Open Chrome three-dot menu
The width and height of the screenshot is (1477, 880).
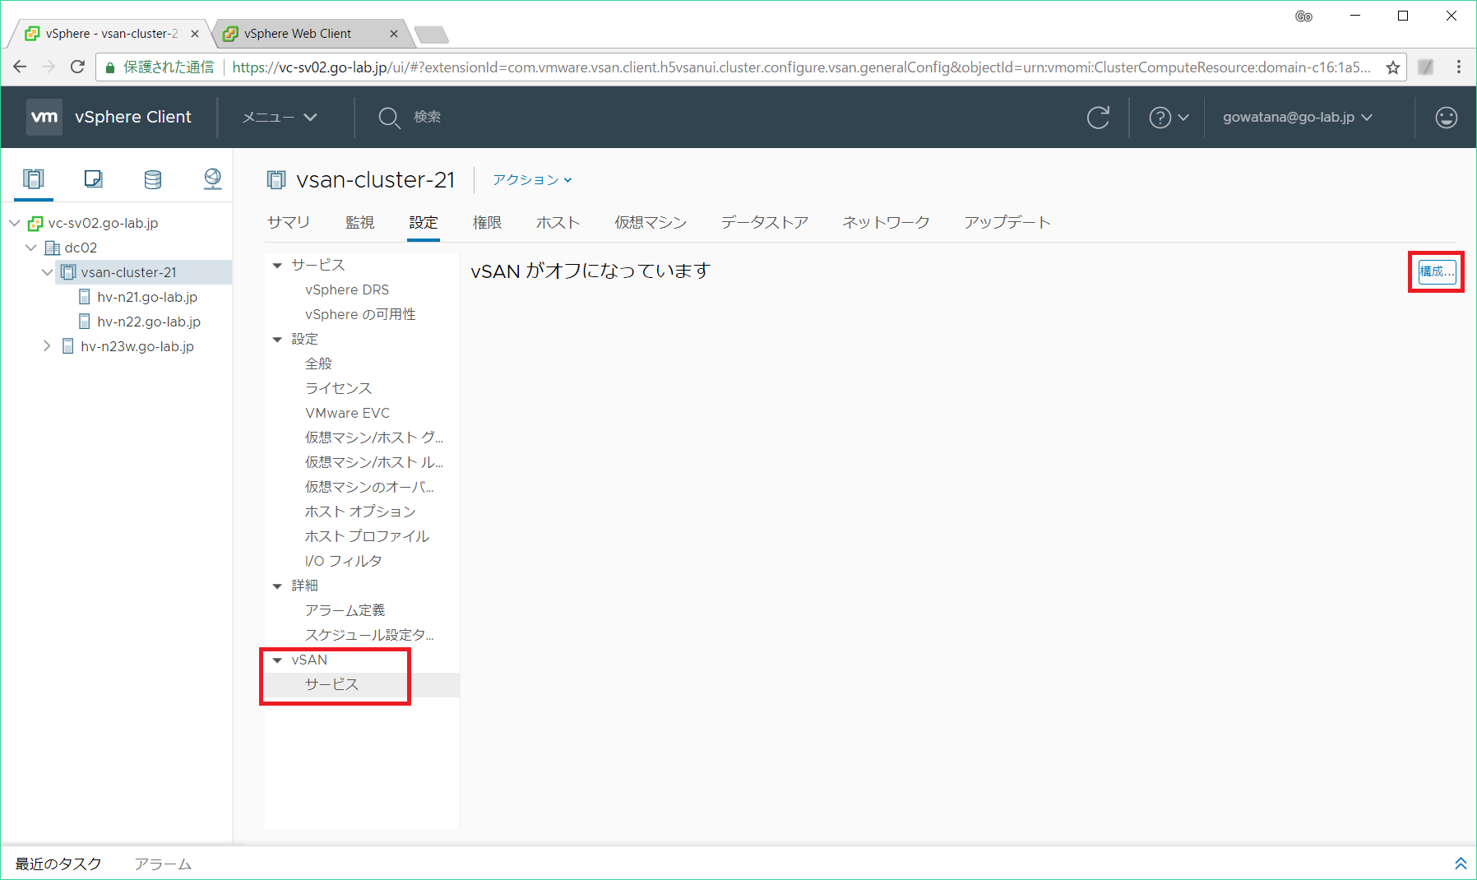pyautogui.click(x=1459, y=67)
